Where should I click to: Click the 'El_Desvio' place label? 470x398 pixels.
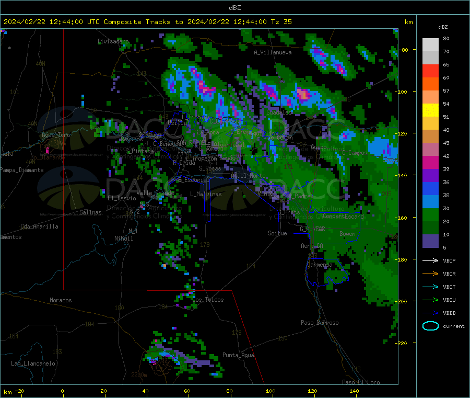pyautogui.click(x=122, y=198)
